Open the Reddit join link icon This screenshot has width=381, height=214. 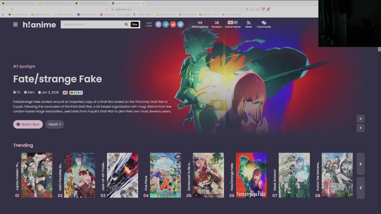tap(173, 24)
